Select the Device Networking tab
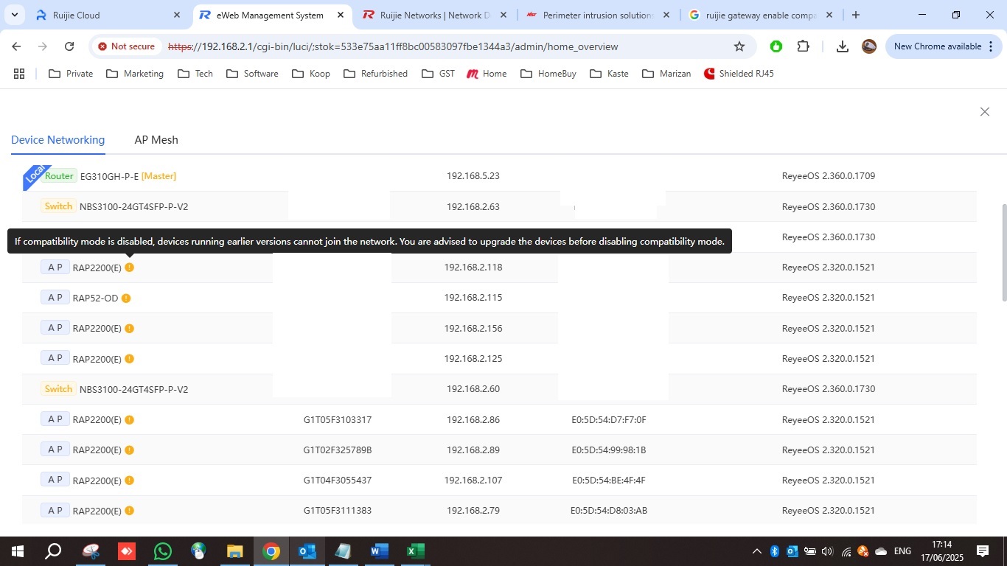The width and height of the screenshot is (1007, 566). (x=58, y=140)
